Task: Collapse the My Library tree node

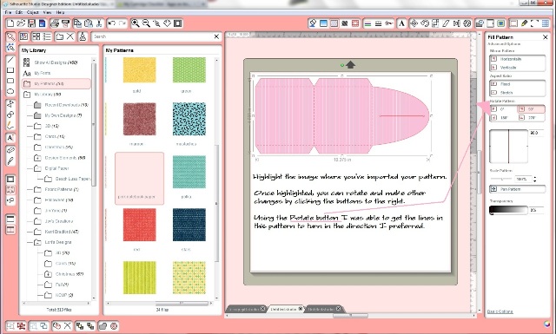Action: (x=27, y=95)
